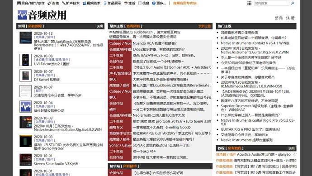Open the Steven Slate Audio VSX thumbnail

(25, 159)
